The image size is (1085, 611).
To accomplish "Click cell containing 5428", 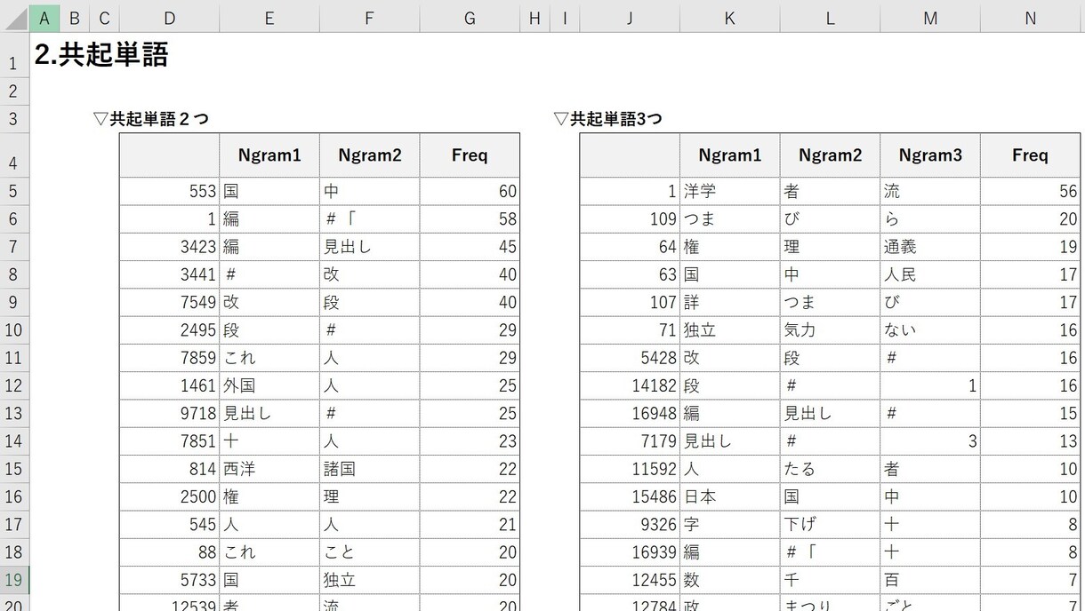I will click(x=630, y=358).
